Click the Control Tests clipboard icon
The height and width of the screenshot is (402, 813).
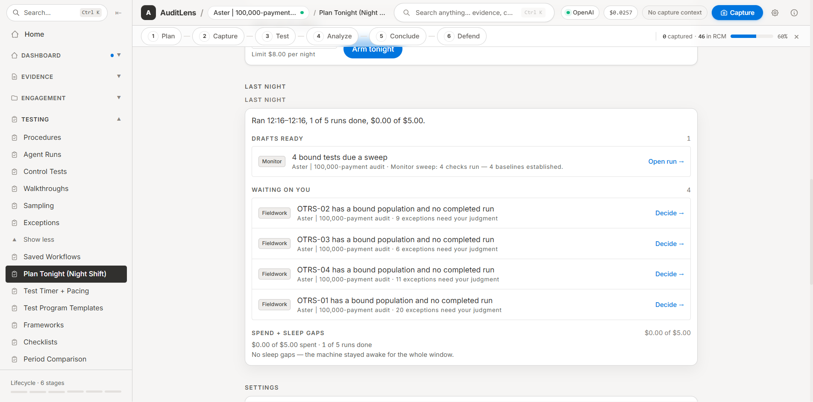point(15,172)
